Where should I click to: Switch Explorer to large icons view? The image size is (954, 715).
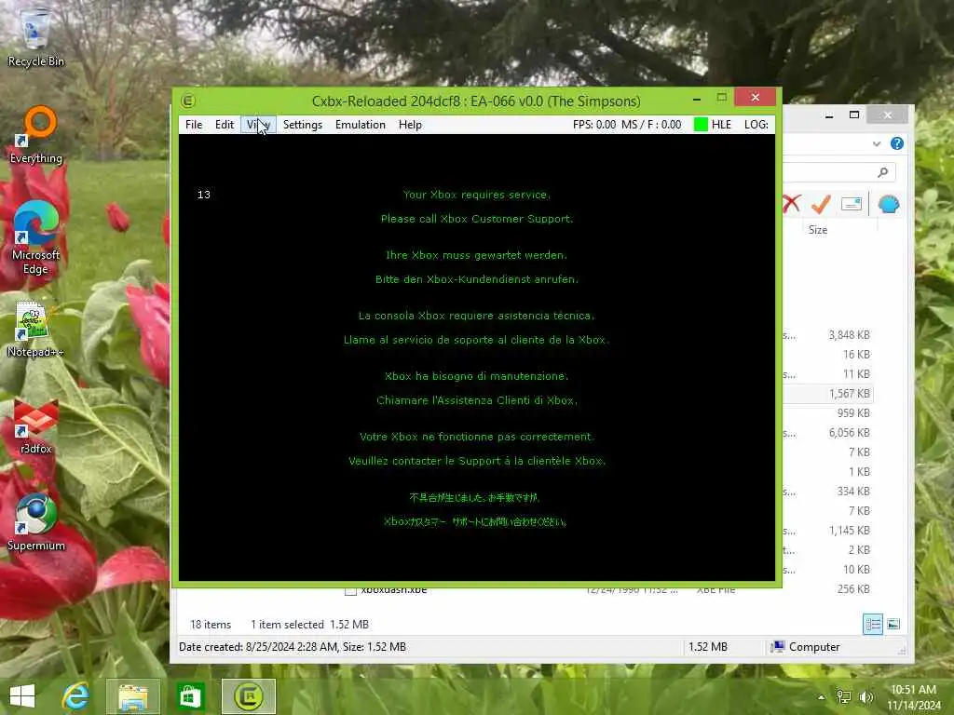[x=893, y=625]
